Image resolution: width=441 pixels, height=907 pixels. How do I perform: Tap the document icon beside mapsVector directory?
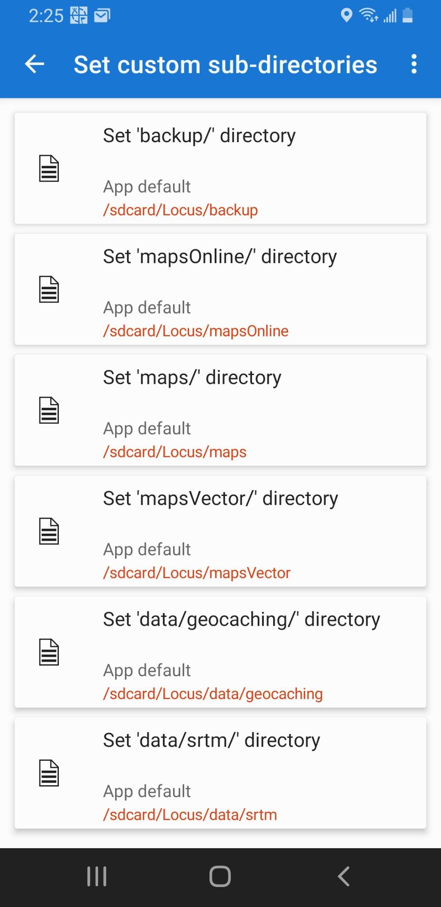49,531
